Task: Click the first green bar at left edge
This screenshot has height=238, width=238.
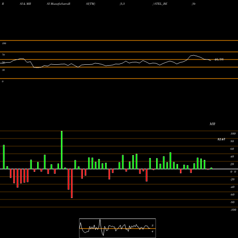Action: (x=4, y=157)
